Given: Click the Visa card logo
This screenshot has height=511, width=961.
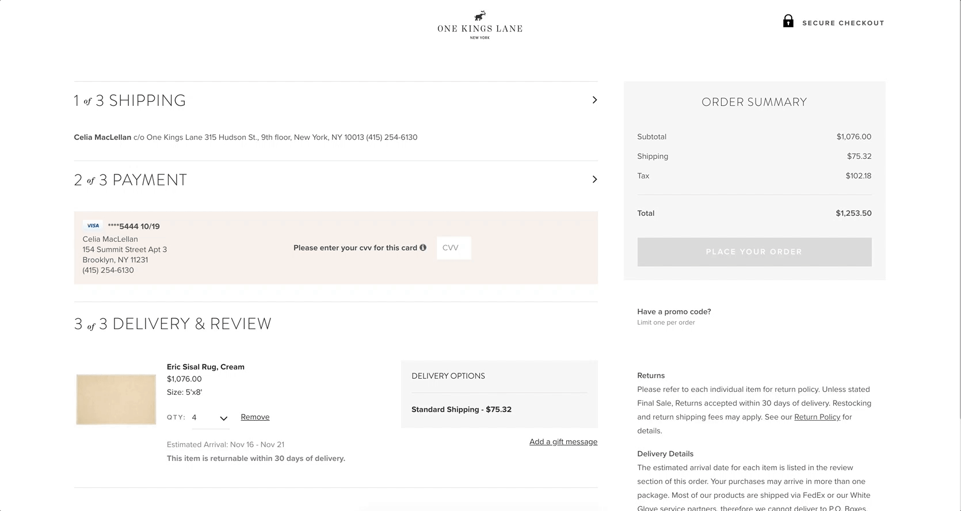Looking at the screenshot, I should [93, 226].
